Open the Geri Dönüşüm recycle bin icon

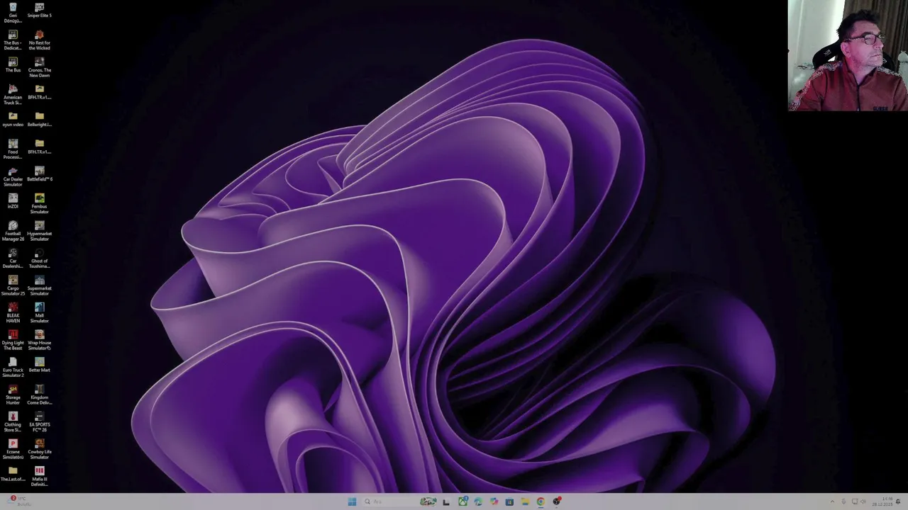pyautogui.click(x=13, y=13)
